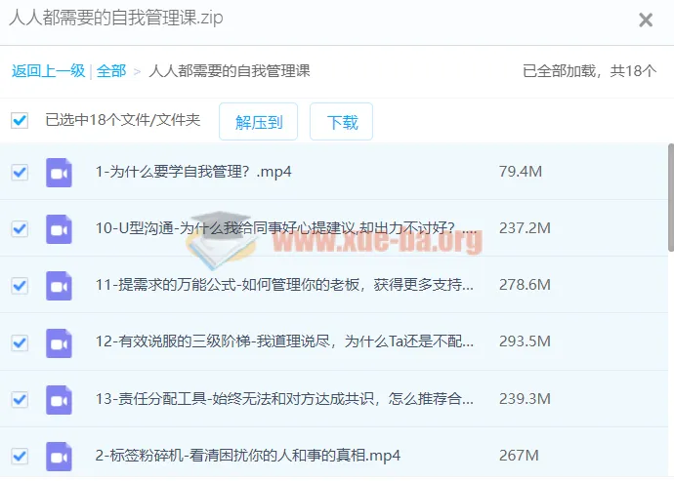Screen dimensions: 674x481
Task: Click the file list vertical scrollbar
Action: coord(671,197)
